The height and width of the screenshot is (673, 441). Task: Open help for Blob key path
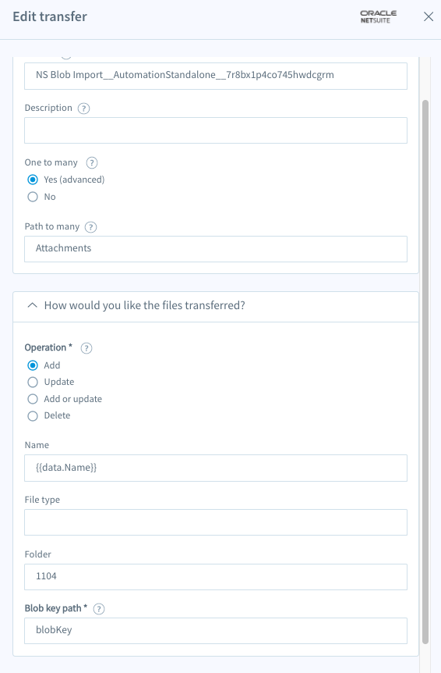coord(99,609)
